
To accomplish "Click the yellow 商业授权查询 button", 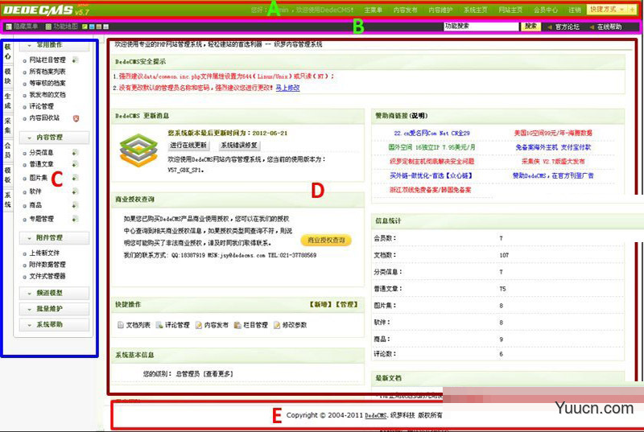I will coord(326,241).
